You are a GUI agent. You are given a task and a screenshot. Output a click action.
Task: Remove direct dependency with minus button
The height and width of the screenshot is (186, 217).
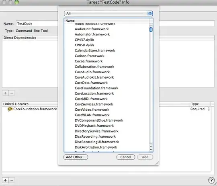pos(12,93)
